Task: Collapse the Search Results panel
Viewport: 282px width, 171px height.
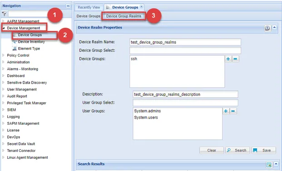Action: (x=276, y=164)
